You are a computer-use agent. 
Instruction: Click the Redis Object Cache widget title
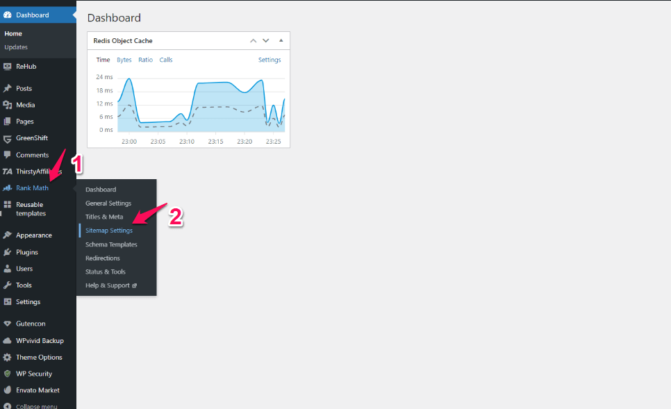[123, 41]
